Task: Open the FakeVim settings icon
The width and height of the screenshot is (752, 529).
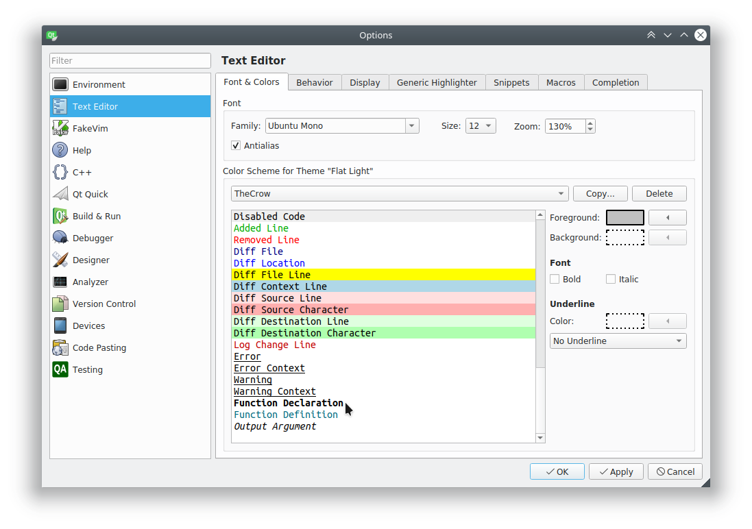Action: pyautogui.click(x=60, y=128)
